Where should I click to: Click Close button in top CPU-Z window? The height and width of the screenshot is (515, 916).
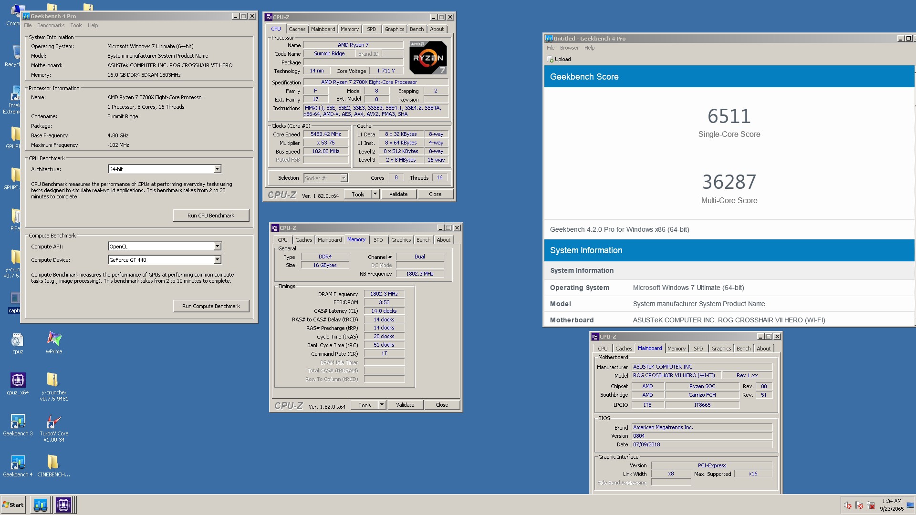(435, 194)
